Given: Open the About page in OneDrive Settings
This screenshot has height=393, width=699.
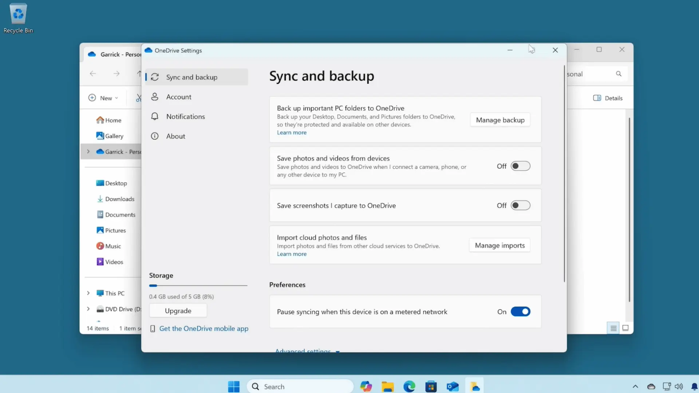Looking at the screenshot, I should click(197, 136).
